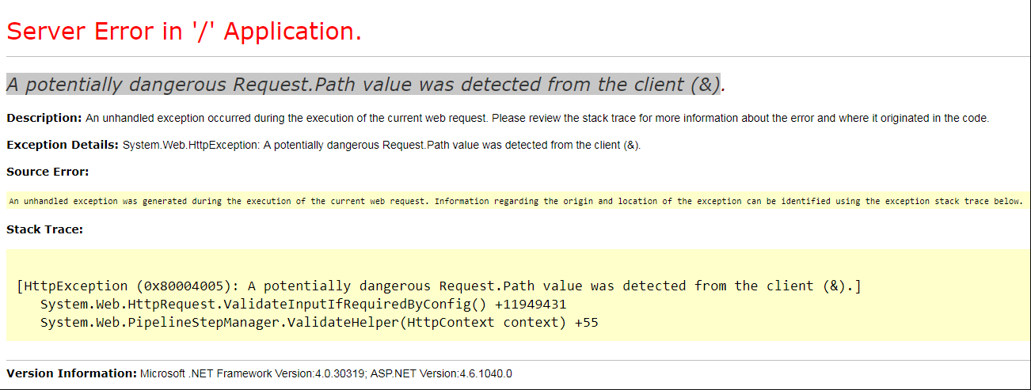Click the '+55' offset in the stack trace
The width and height of the screenshot is (1031, 390).
click(x=587, y=323)
